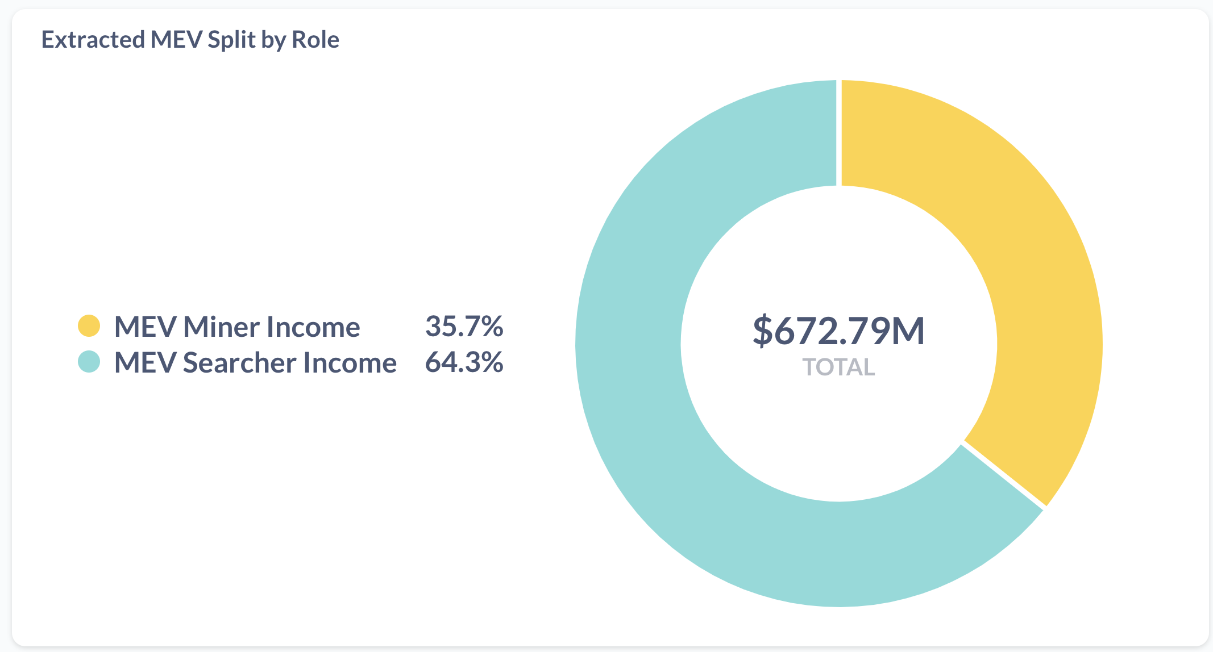Image resolution: width=1213 pixels, height=652 pixels.
Task: Click the word Role in chart title
Action: [x=315, y=40]
